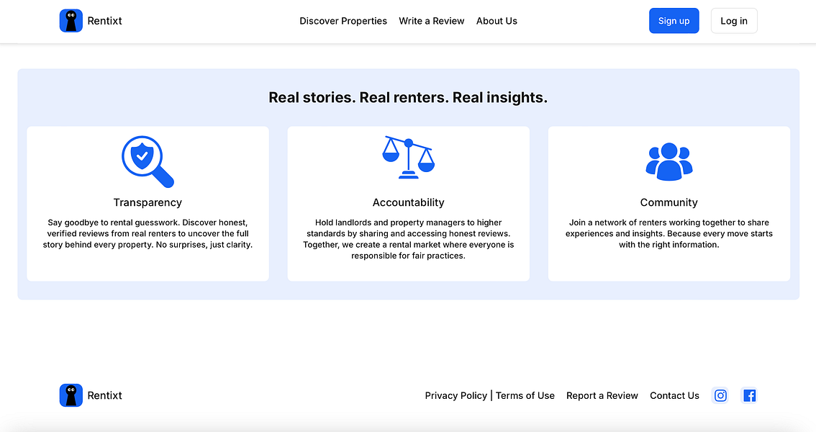Click the Community people group icon
Viewport: 816px width, 432px height.
tap(669, 162)
